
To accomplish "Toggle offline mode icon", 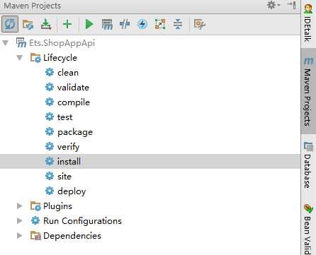I will (x=125, y=24).
